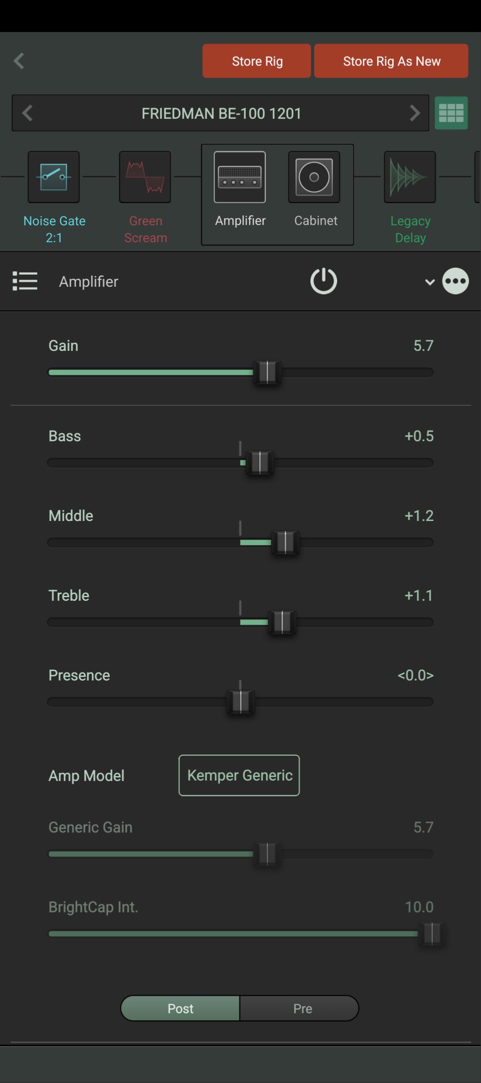
Task: Select the Green Scream stomp icon
Action: pos(145,177)
